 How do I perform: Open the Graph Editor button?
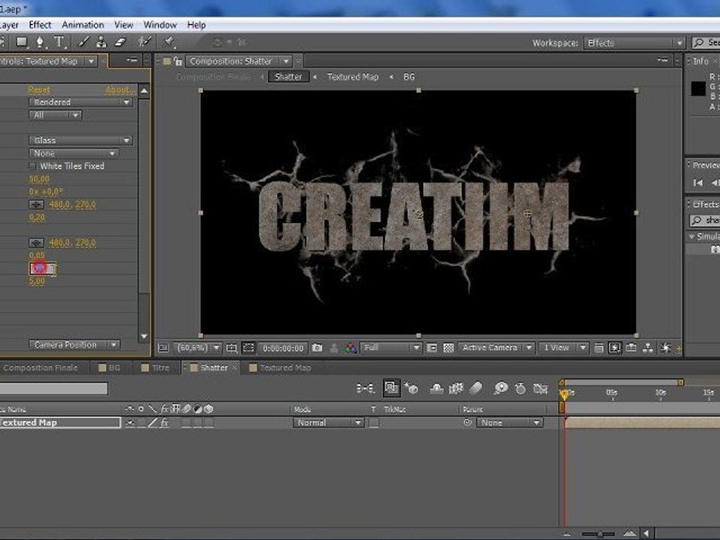[x=541, y=388]
